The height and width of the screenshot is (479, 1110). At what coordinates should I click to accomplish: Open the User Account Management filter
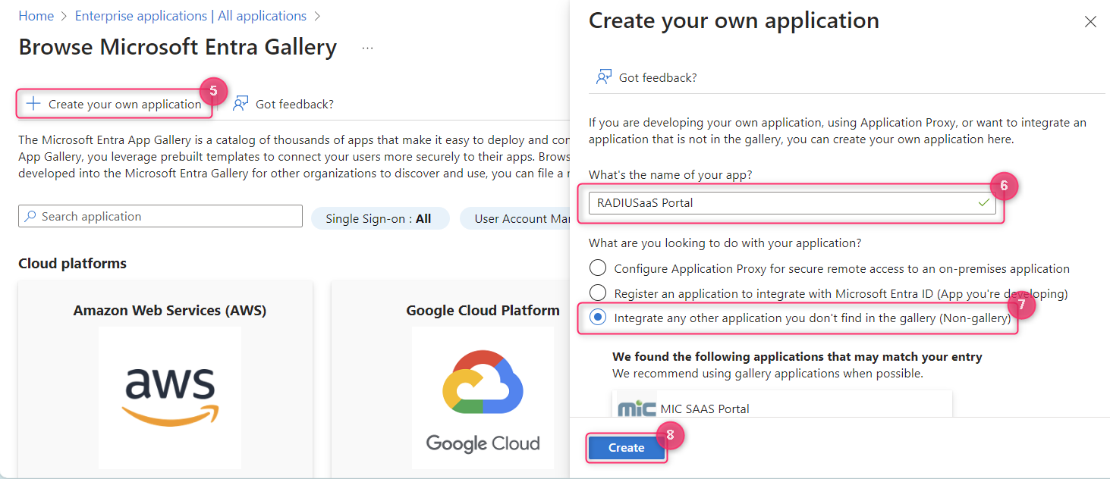pos(514,218)
